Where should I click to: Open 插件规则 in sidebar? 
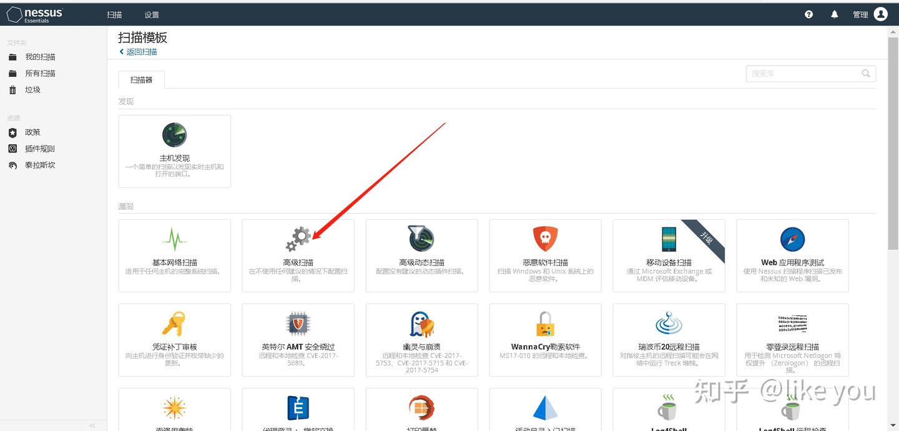click(x=40, y=149)
